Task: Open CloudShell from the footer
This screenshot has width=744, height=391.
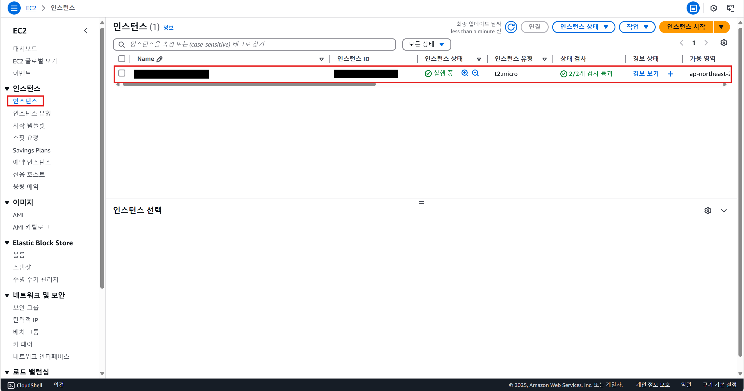Action: [x=25, y=385]
